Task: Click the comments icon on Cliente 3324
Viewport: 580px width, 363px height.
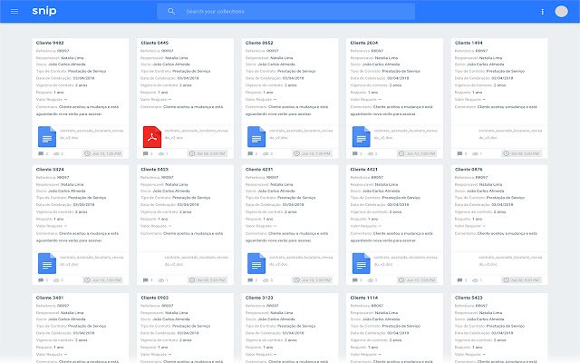Action: click(41, 280)
